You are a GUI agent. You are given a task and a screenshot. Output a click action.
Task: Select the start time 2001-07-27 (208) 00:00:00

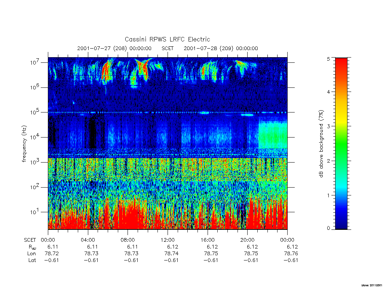(114, 48)
